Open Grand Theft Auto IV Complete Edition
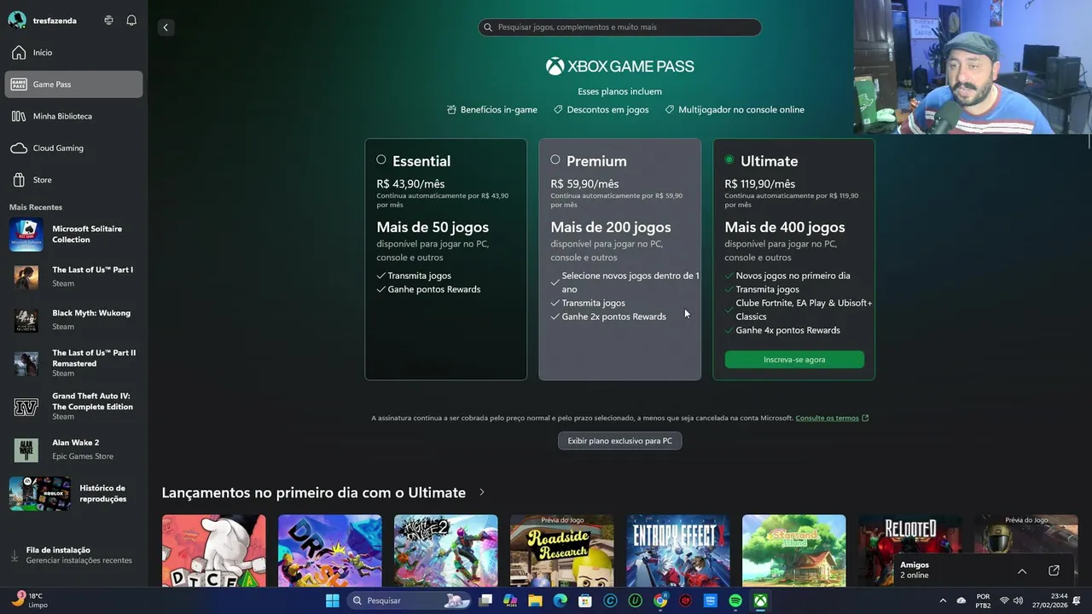The height and width of the screenshot is (614, 1092). tap(73, 407)
